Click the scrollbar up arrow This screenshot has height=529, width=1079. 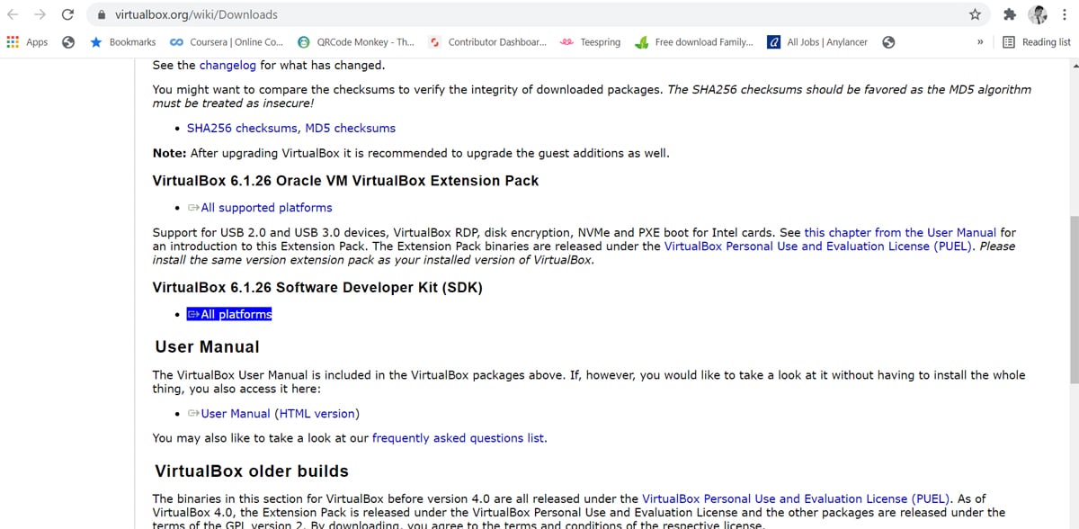tap(1074, 66)
